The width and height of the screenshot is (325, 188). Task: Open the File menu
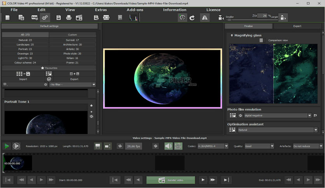pyautogui.click(x=14, y=10)
